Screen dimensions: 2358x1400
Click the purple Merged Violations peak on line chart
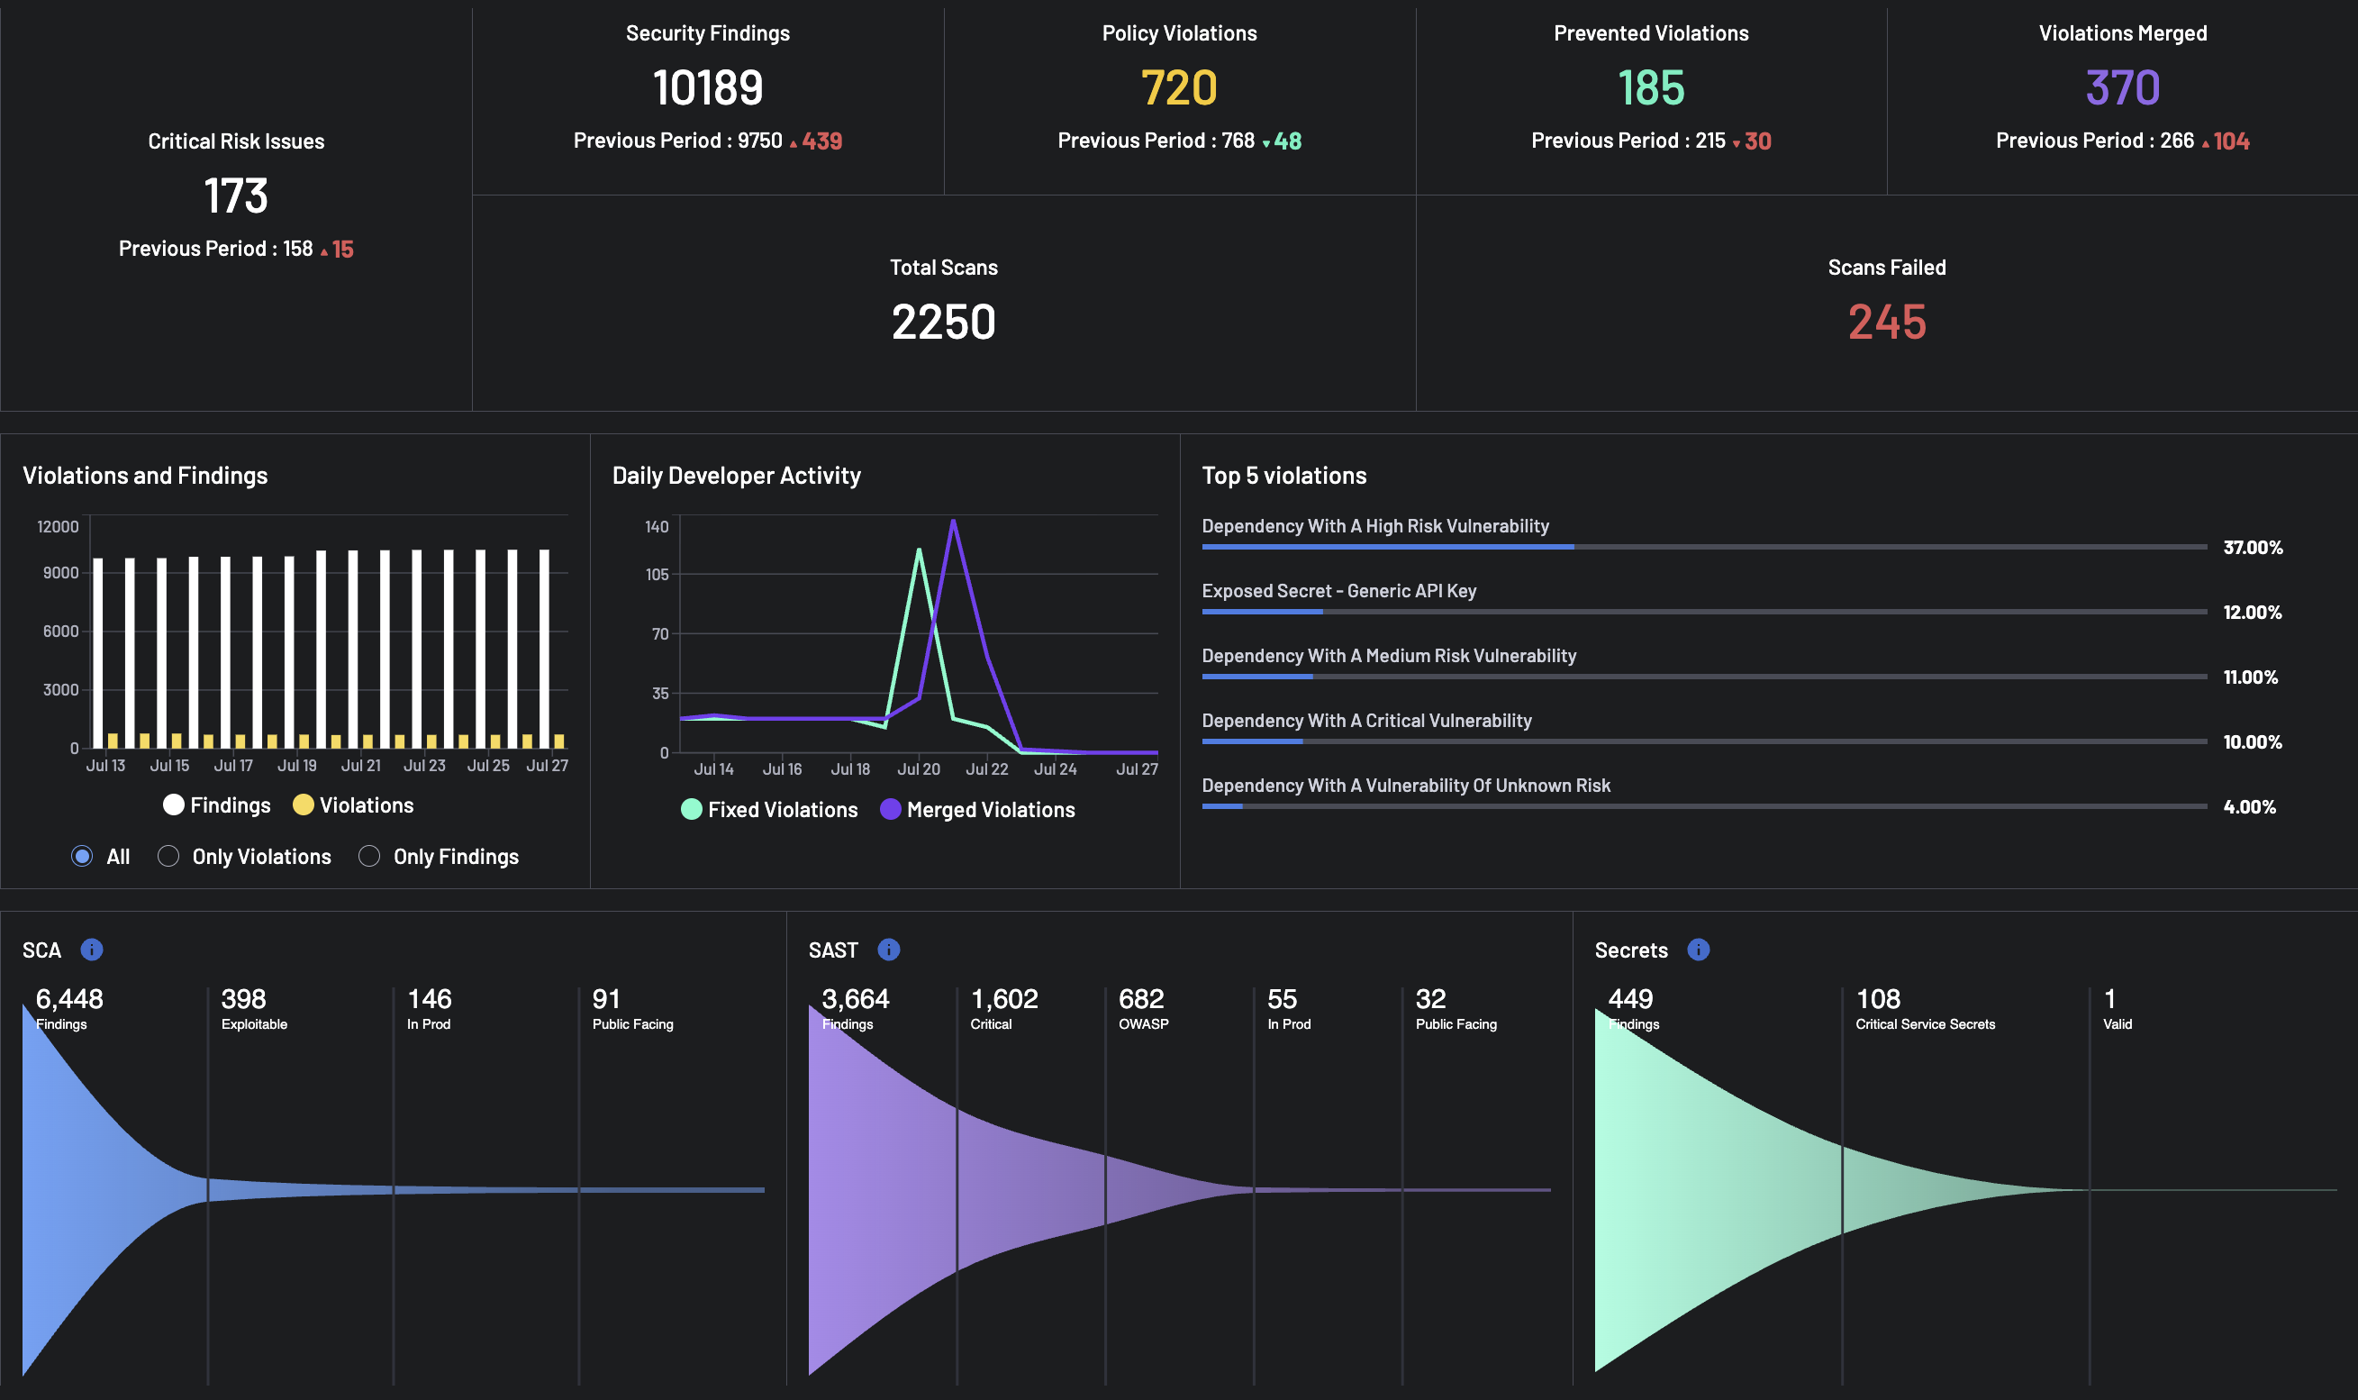pos(954,522)
